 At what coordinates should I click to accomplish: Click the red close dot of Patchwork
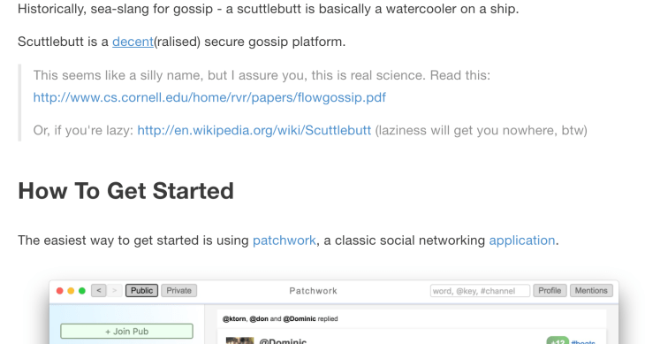tap(60, 291)
